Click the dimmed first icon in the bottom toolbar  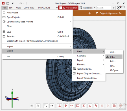pyautogui.click(x=32, y=106)
